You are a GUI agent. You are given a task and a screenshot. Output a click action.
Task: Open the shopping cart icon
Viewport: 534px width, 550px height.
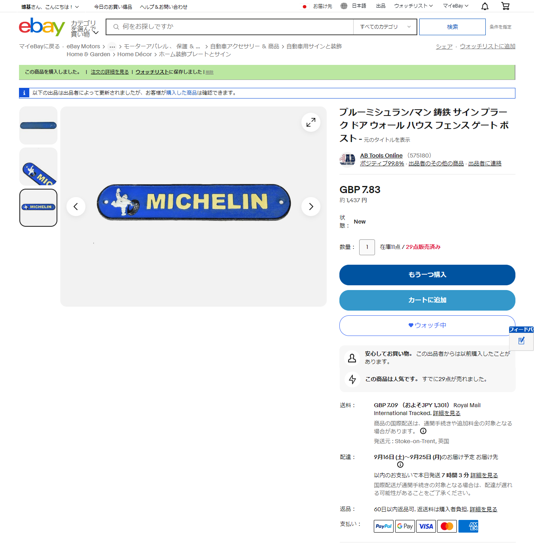[505, 6]
